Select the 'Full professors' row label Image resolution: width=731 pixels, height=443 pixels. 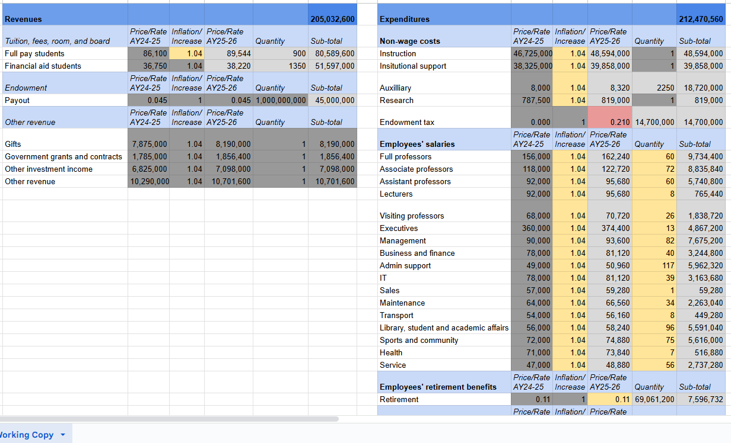(444, 156)
